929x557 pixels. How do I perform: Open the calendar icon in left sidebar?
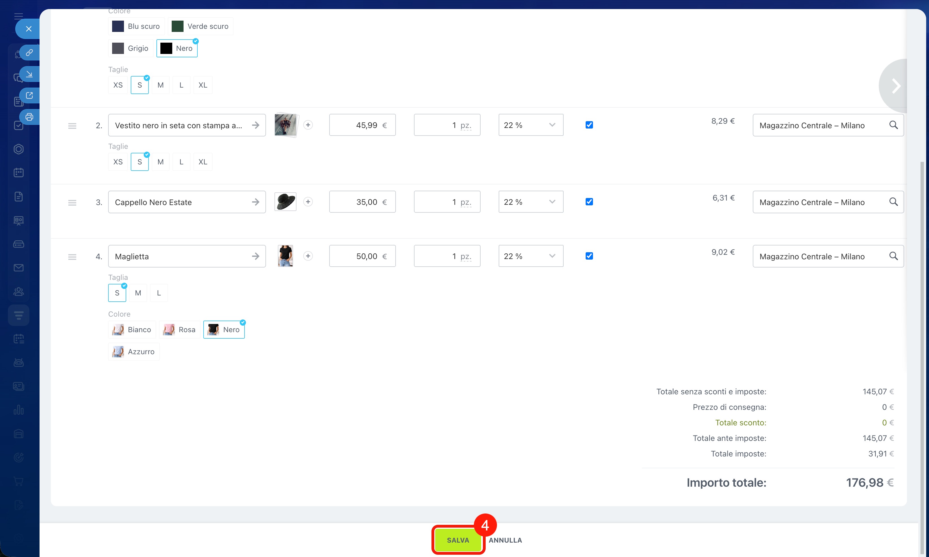[18, 173]
